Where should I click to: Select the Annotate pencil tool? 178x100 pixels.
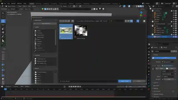click(x=3, y=37)
